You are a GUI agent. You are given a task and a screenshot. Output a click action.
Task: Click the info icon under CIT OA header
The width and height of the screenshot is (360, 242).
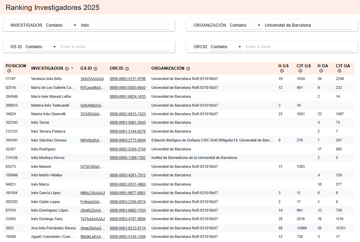click(x=339, y=71)
